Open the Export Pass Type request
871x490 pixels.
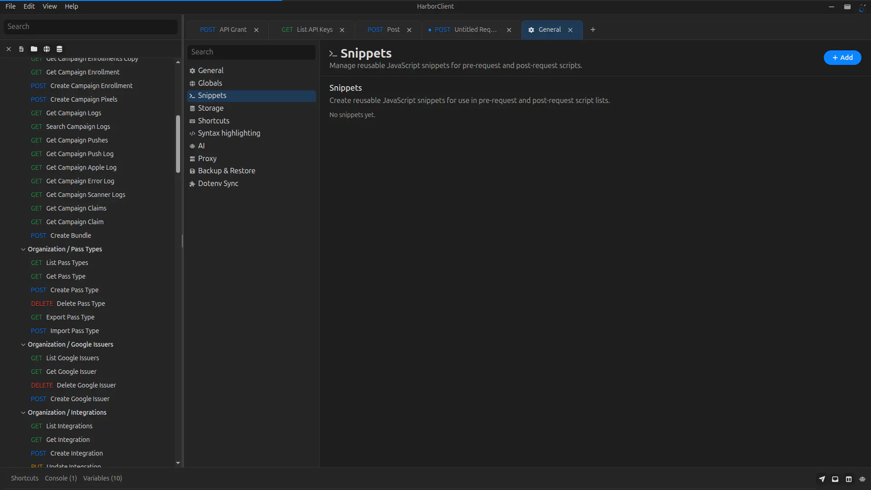pos(63,317)
